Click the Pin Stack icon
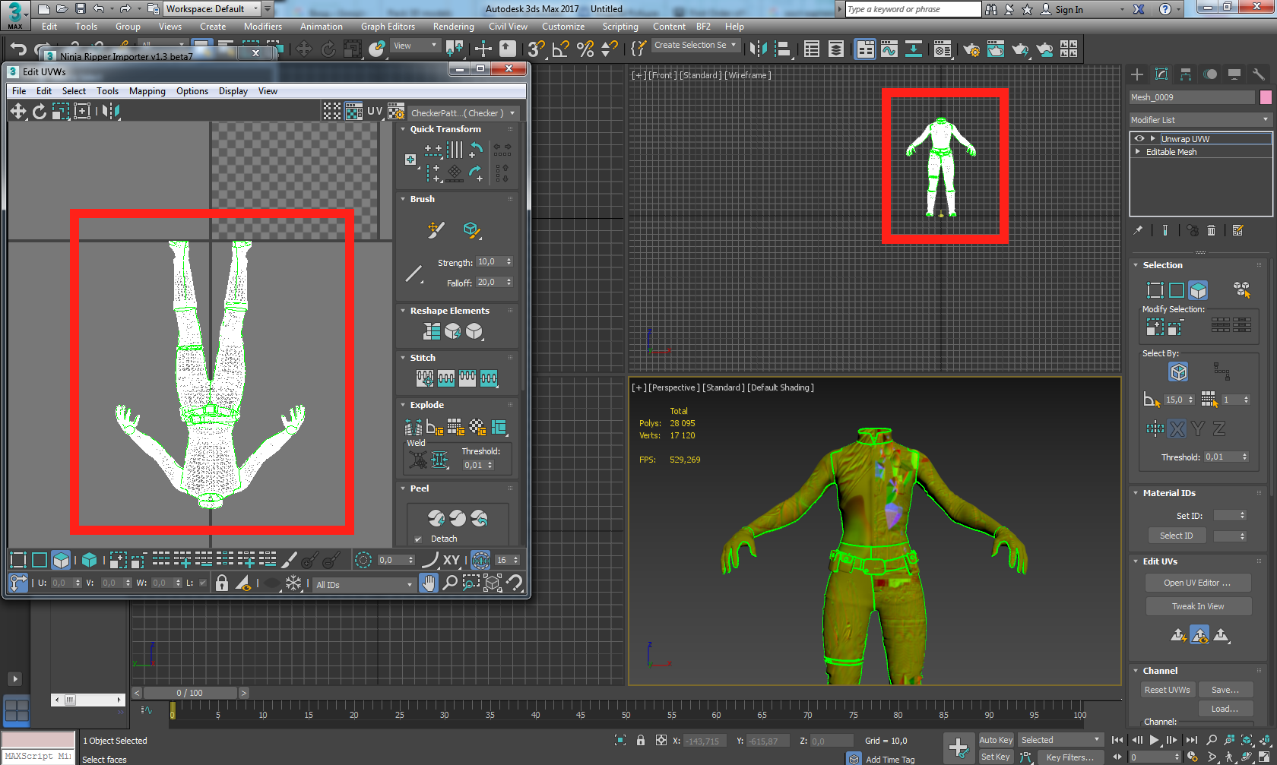1277x765 pixels. [x=1138, y=230]
